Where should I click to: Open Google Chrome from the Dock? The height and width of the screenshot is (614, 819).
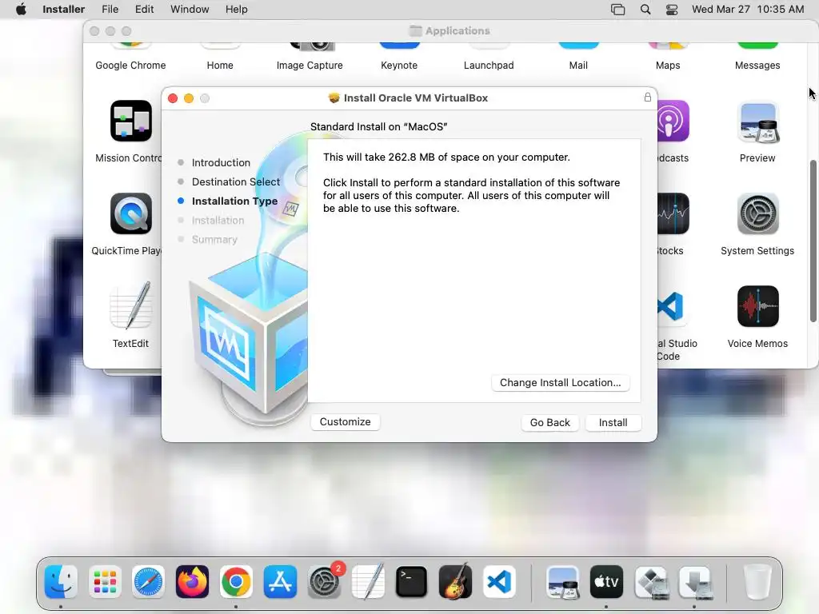click(236, 582)
